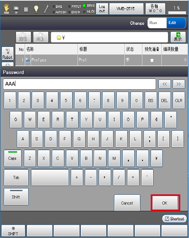Click the gray stop square icon

(x=26, y=9)
